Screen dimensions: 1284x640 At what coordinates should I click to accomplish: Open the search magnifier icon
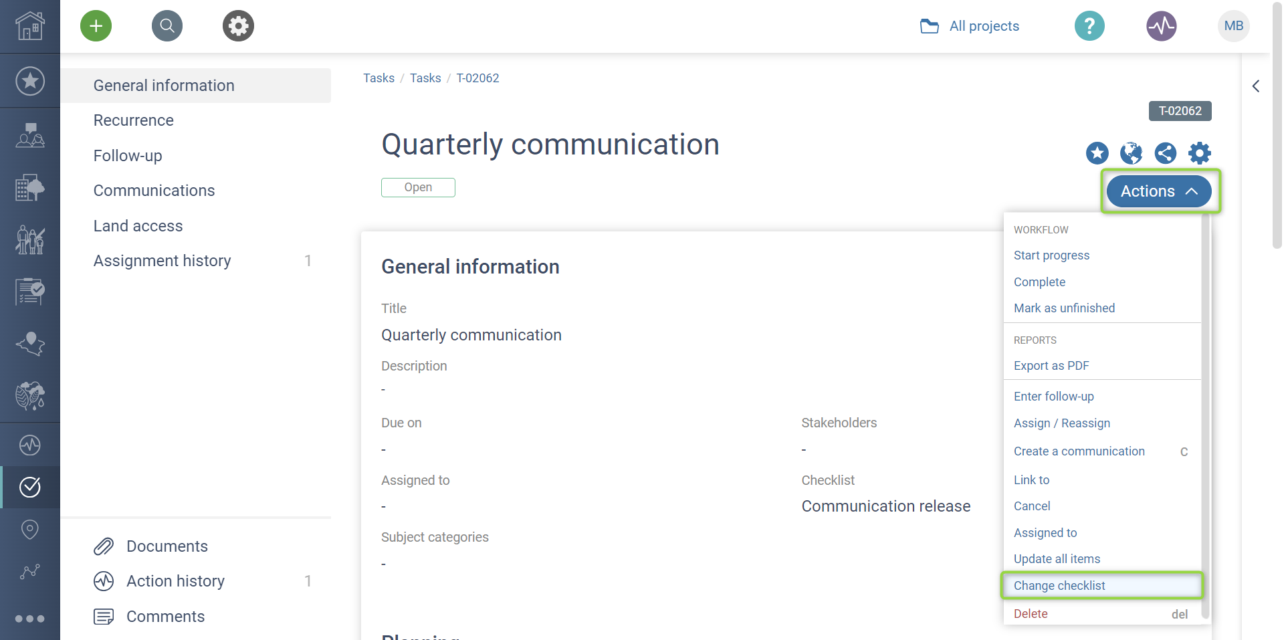[x=167, y=26]
